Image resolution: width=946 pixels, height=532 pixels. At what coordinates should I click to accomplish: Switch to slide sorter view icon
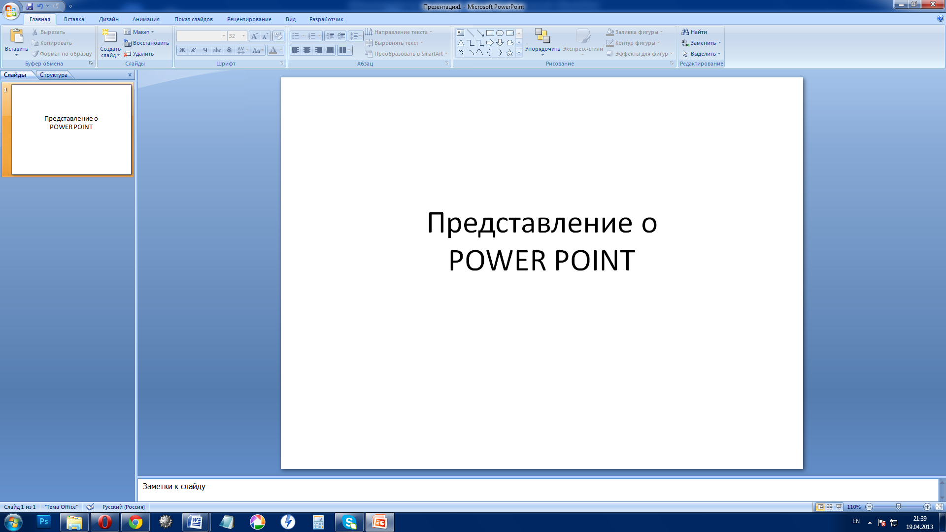830,507
